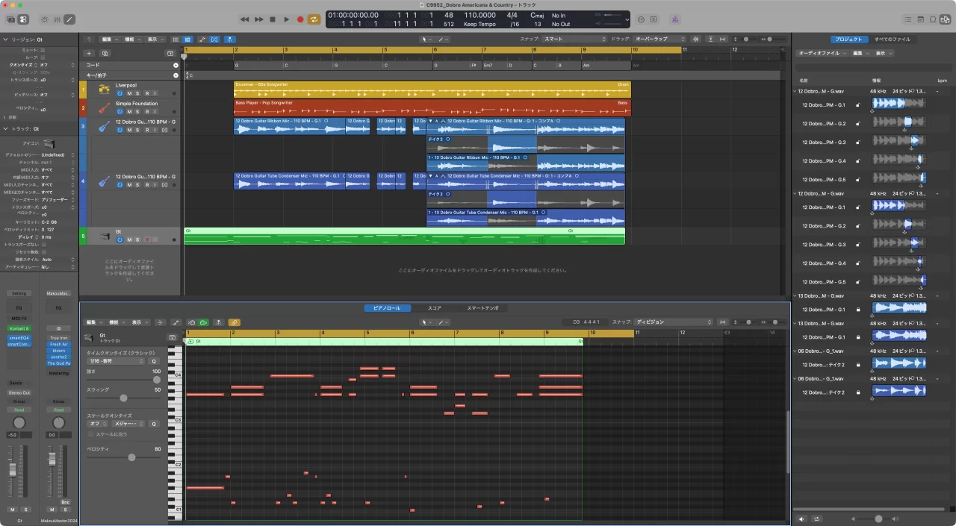Open the オーディオファイル menu button
This screenshot has width=956, height=526.
[x=822, y=54]
